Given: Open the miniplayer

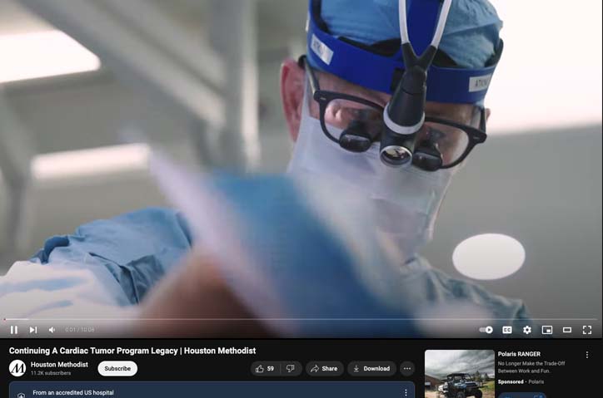Looking at the screenshot, I should point(547,330).
